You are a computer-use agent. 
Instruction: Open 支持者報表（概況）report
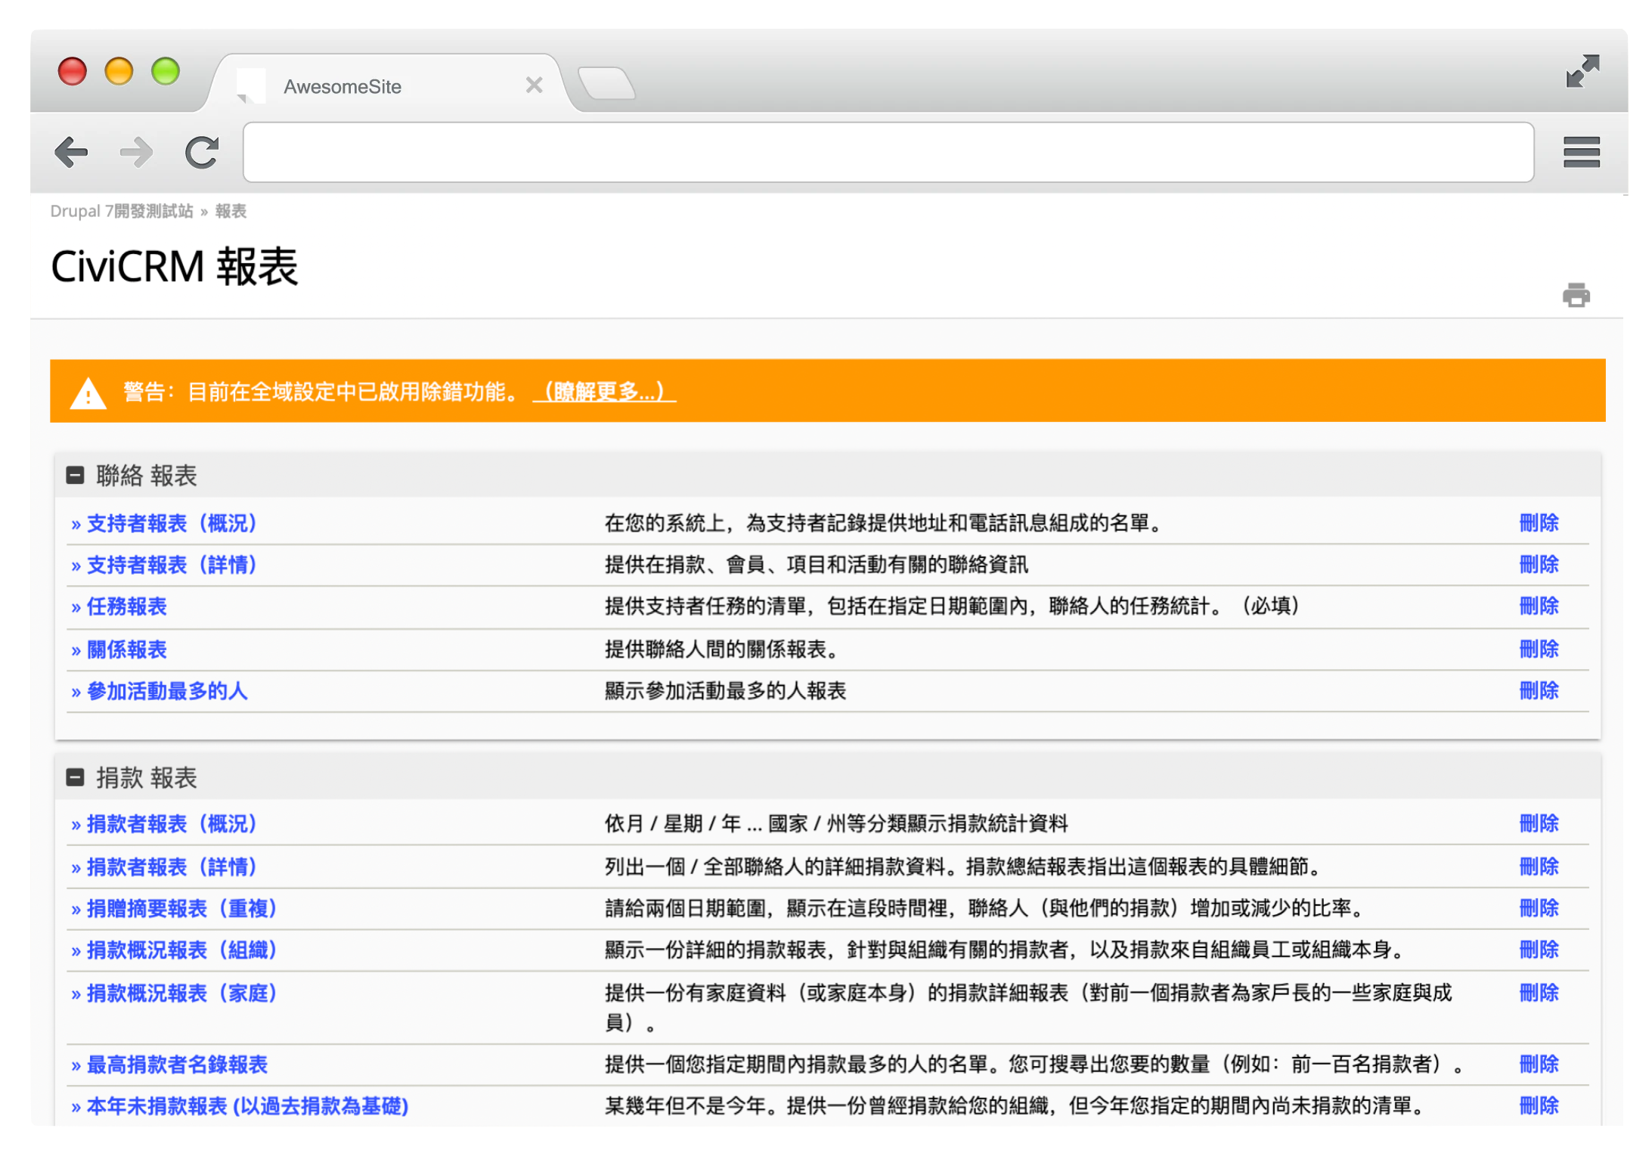pyautogui.click(x=173, y=523)
